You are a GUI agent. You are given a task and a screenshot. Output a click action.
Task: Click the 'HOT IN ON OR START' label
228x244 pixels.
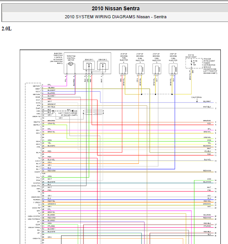pos(191,56)
